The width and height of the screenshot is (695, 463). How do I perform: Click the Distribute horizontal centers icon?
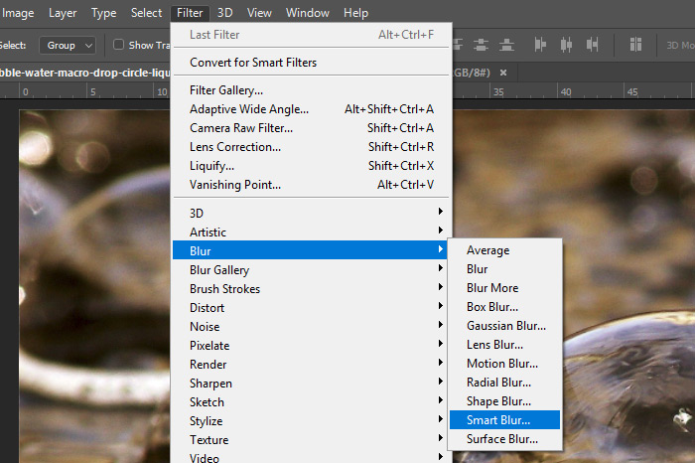click(x=566, y=45)
